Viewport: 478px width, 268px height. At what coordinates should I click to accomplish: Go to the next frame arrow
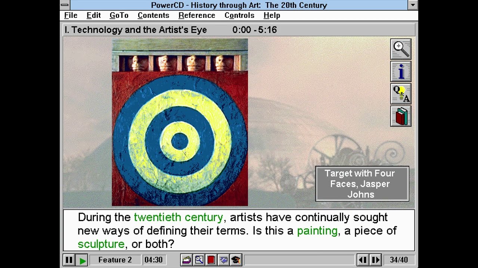[x=375, y=260]
